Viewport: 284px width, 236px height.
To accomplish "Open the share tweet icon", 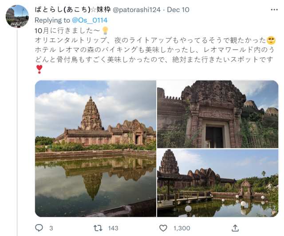I will [235, 228].
